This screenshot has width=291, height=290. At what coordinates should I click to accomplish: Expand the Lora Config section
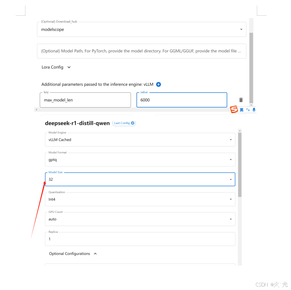coord(56,67)
